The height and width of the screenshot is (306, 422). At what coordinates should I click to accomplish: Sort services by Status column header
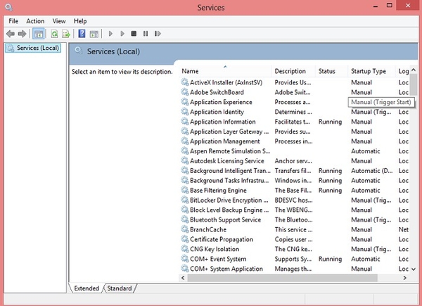[327, 71]
